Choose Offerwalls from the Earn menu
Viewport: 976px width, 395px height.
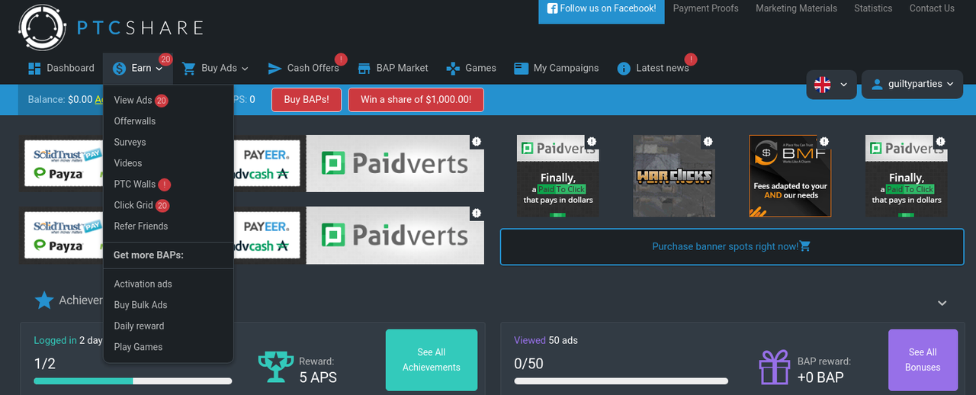coord(135,121)
